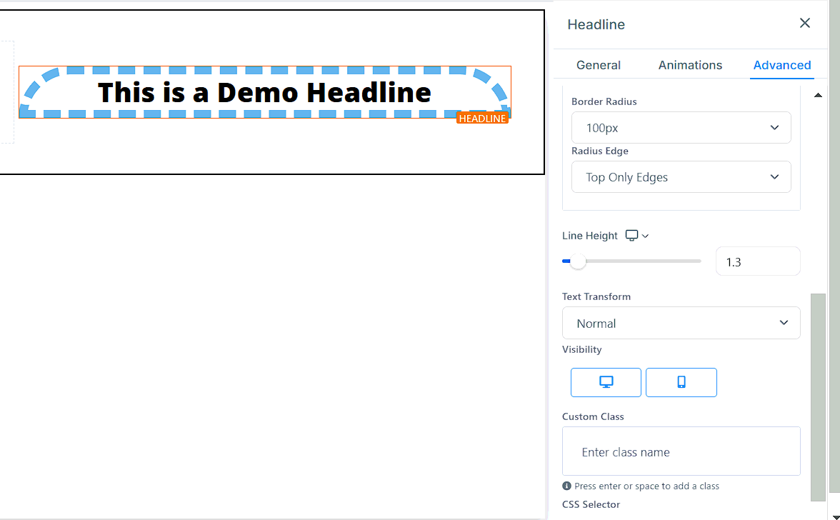Click the CSS Selector label
840x520 pixels.
[x=591, y=504]
